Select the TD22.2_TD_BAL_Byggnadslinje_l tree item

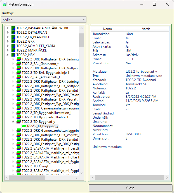coord(45,72)
